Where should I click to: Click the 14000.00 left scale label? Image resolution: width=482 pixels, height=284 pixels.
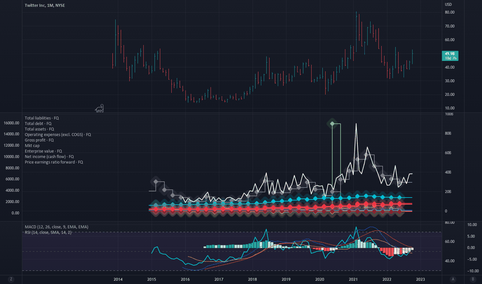[11, 134]
